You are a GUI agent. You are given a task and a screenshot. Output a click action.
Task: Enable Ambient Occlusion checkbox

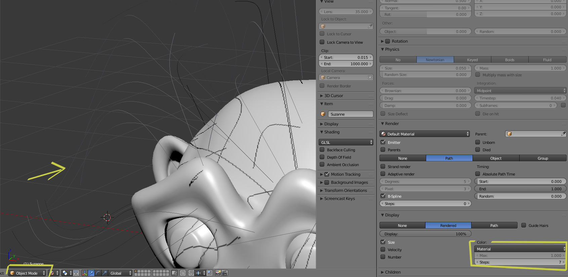click(322, 164)
